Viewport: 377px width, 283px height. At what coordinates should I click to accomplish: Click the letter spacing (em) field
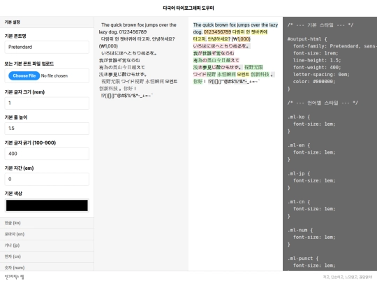pos(47,179)
